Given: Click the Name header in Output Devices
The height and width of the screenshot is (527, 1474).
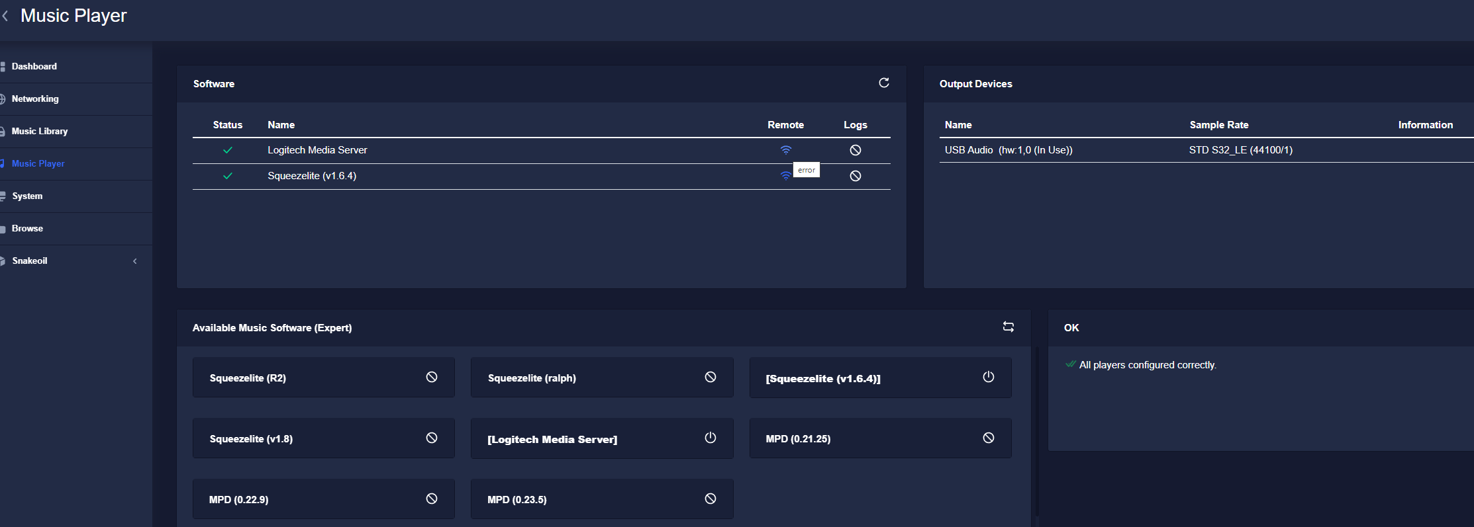Looking at the screenshot, I should click(x=958, y=125).
